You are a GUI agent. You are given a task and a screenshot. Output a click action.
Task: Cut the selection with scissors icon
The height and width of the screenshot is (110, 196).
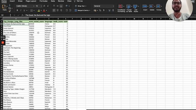[9, 5]
